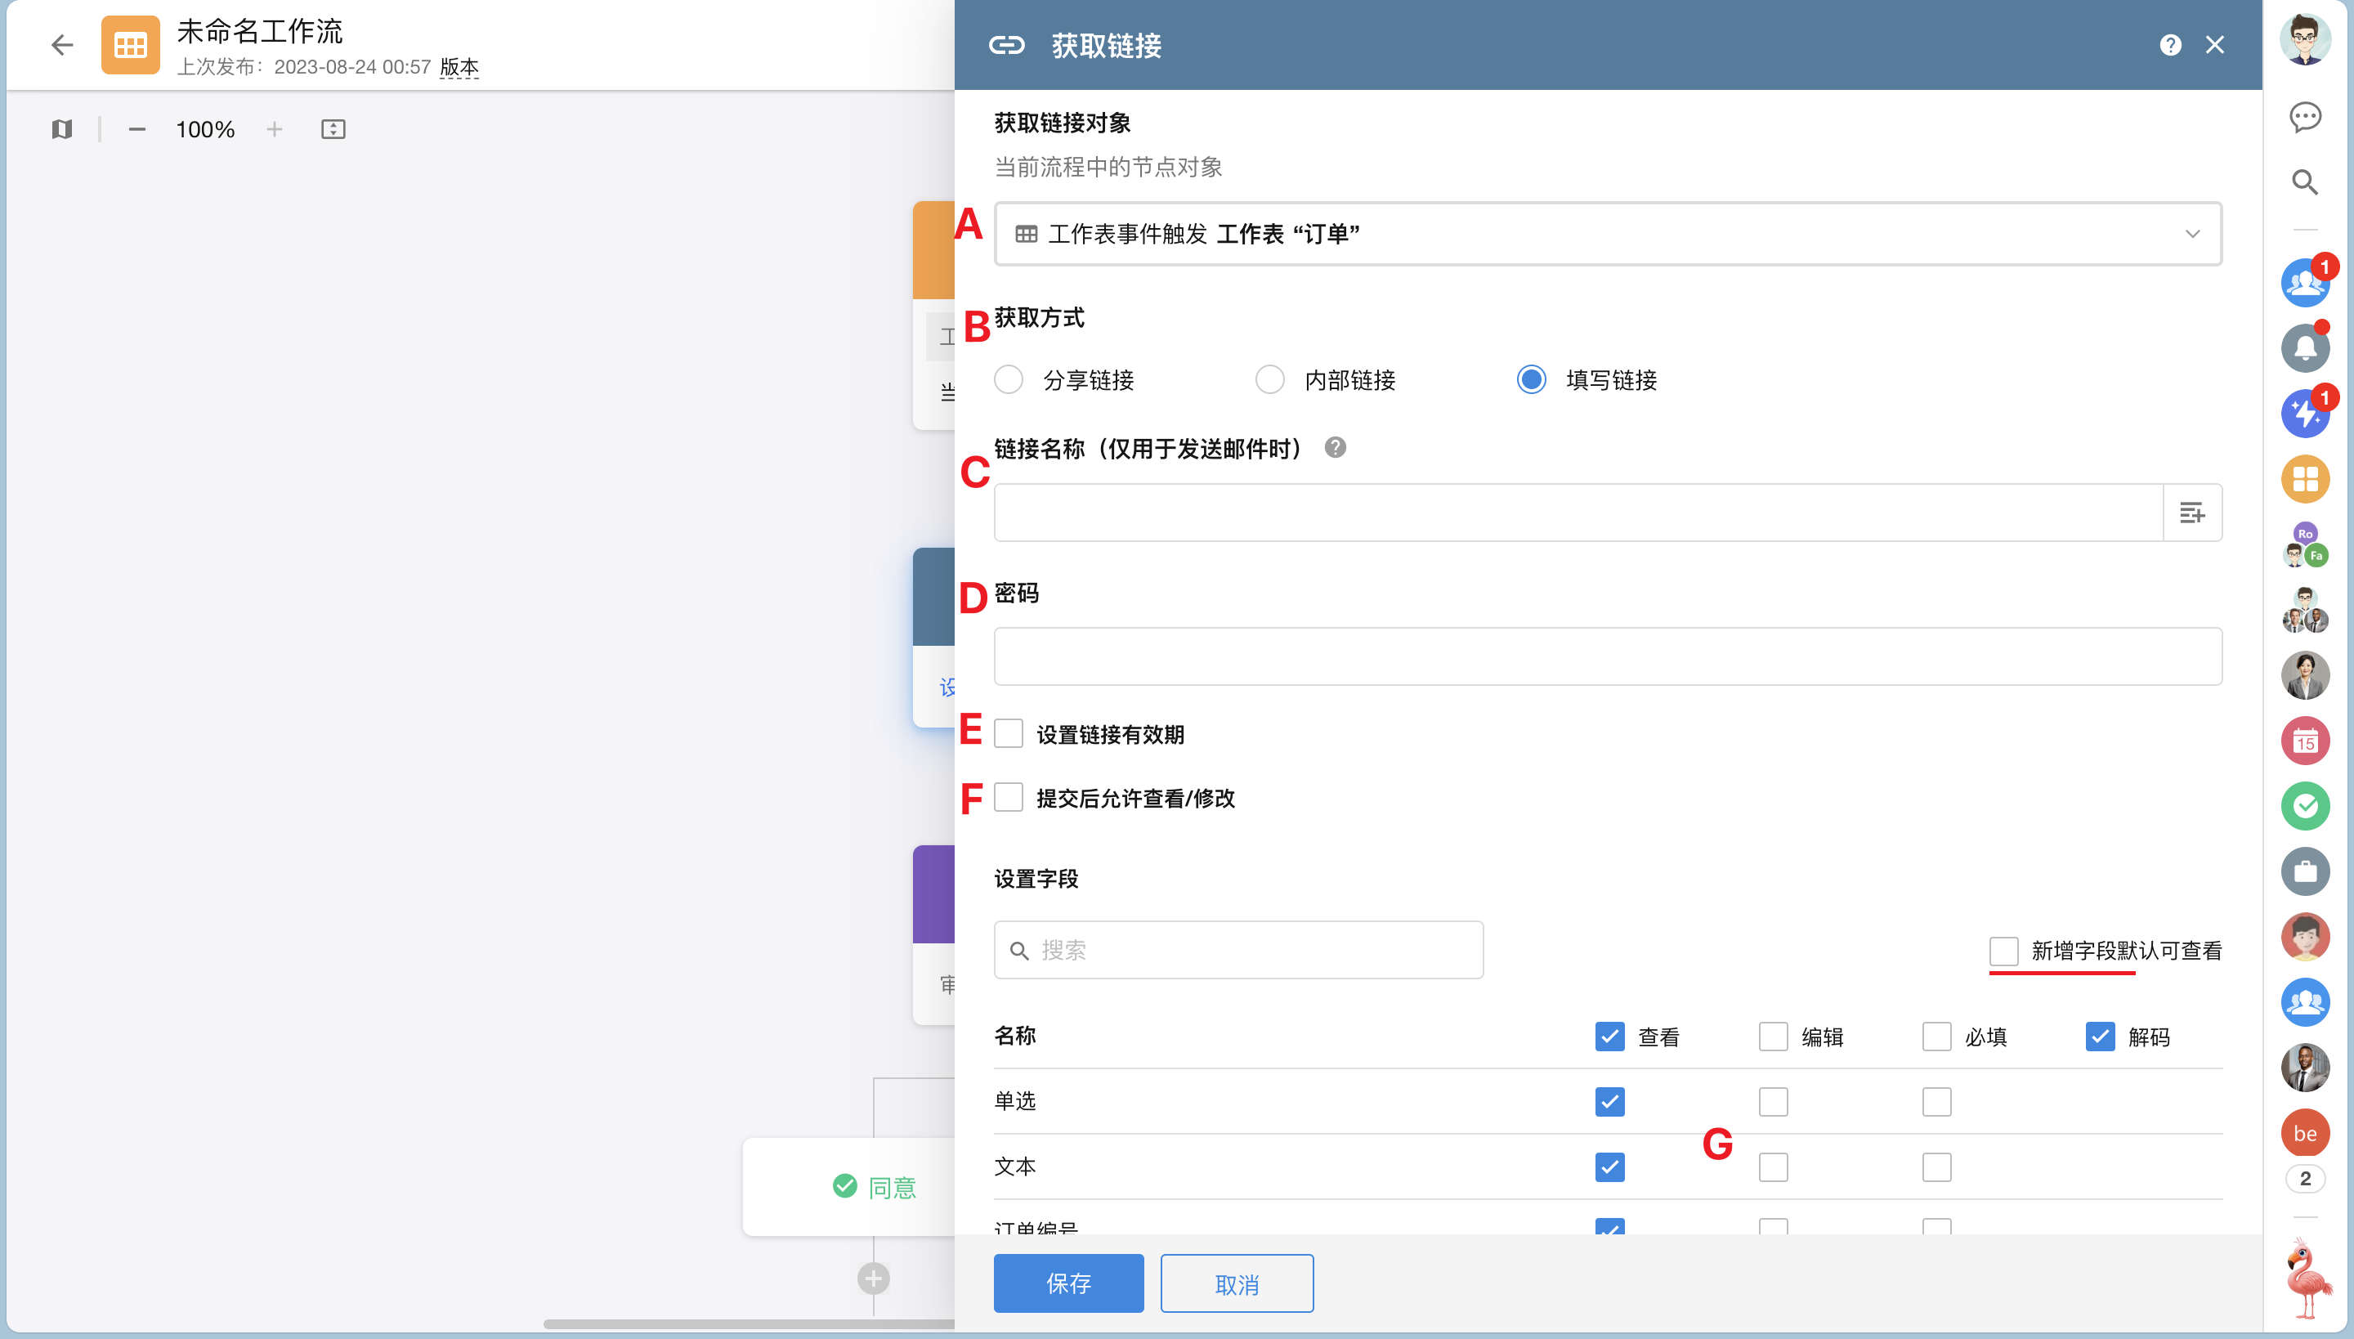Toggle 新增字段默认可查看 checkbox
The image size is (2354, 1339).
coord(2003,950)
